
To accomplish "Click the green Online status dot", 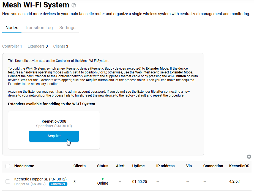I will (x=103, y=179).
